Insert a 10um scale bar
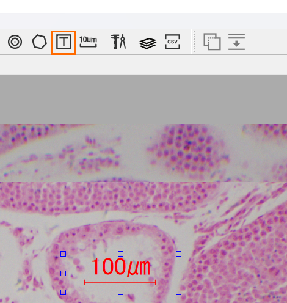The width and height of the screenshot is (287, 303). click(88, 42)
